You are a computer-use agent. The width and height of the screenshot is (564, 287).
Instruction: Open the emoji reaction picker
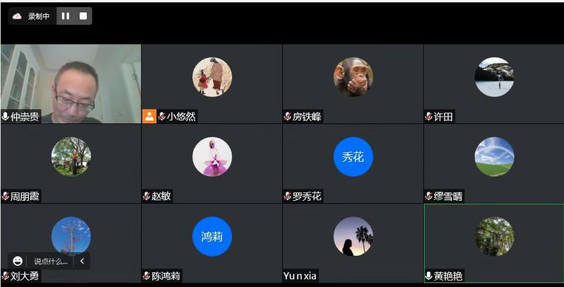coord(17,261)
